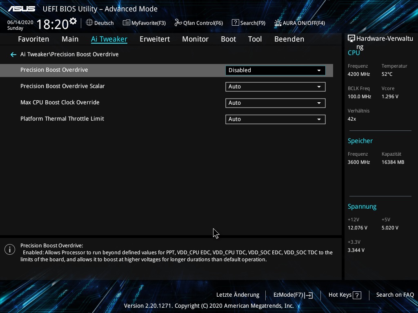This screenshot has height=313, width=418.
Task: Open the Erweitert tab
Action: (x=155, y=39)
